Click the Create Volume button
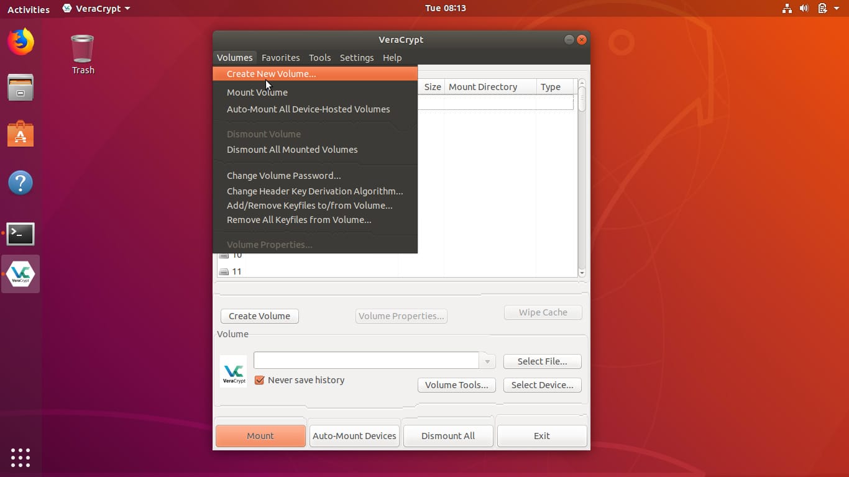This screenshot has width=849, height=477. pyautogui.click(x=259, y=316)
